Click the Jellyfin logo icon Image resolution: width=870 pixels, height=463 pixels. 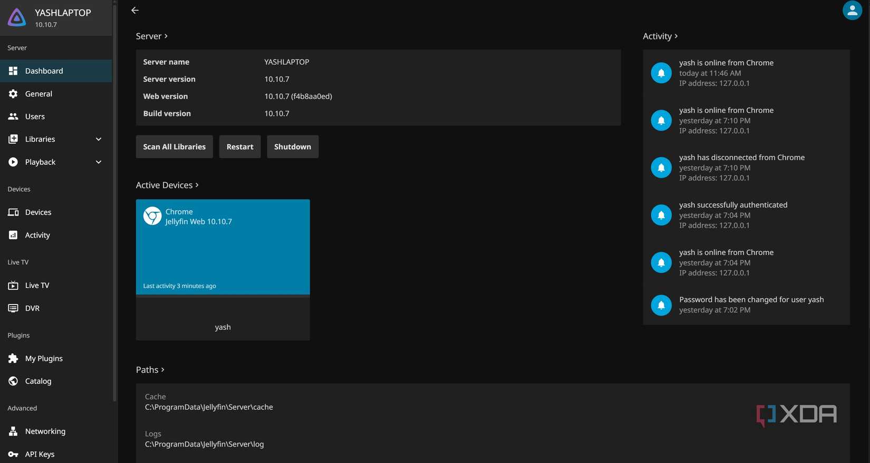17,17
